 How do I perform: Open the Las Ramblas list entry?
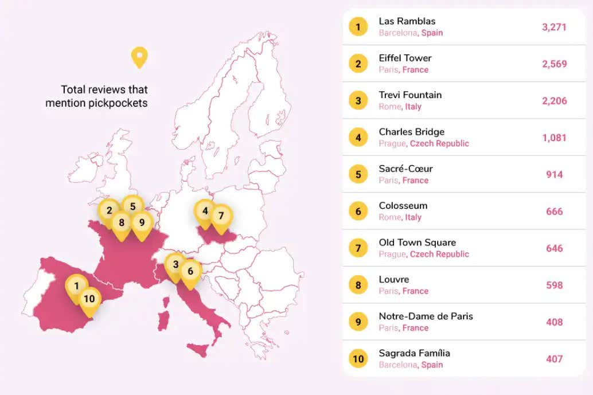(x=407, y=21)
